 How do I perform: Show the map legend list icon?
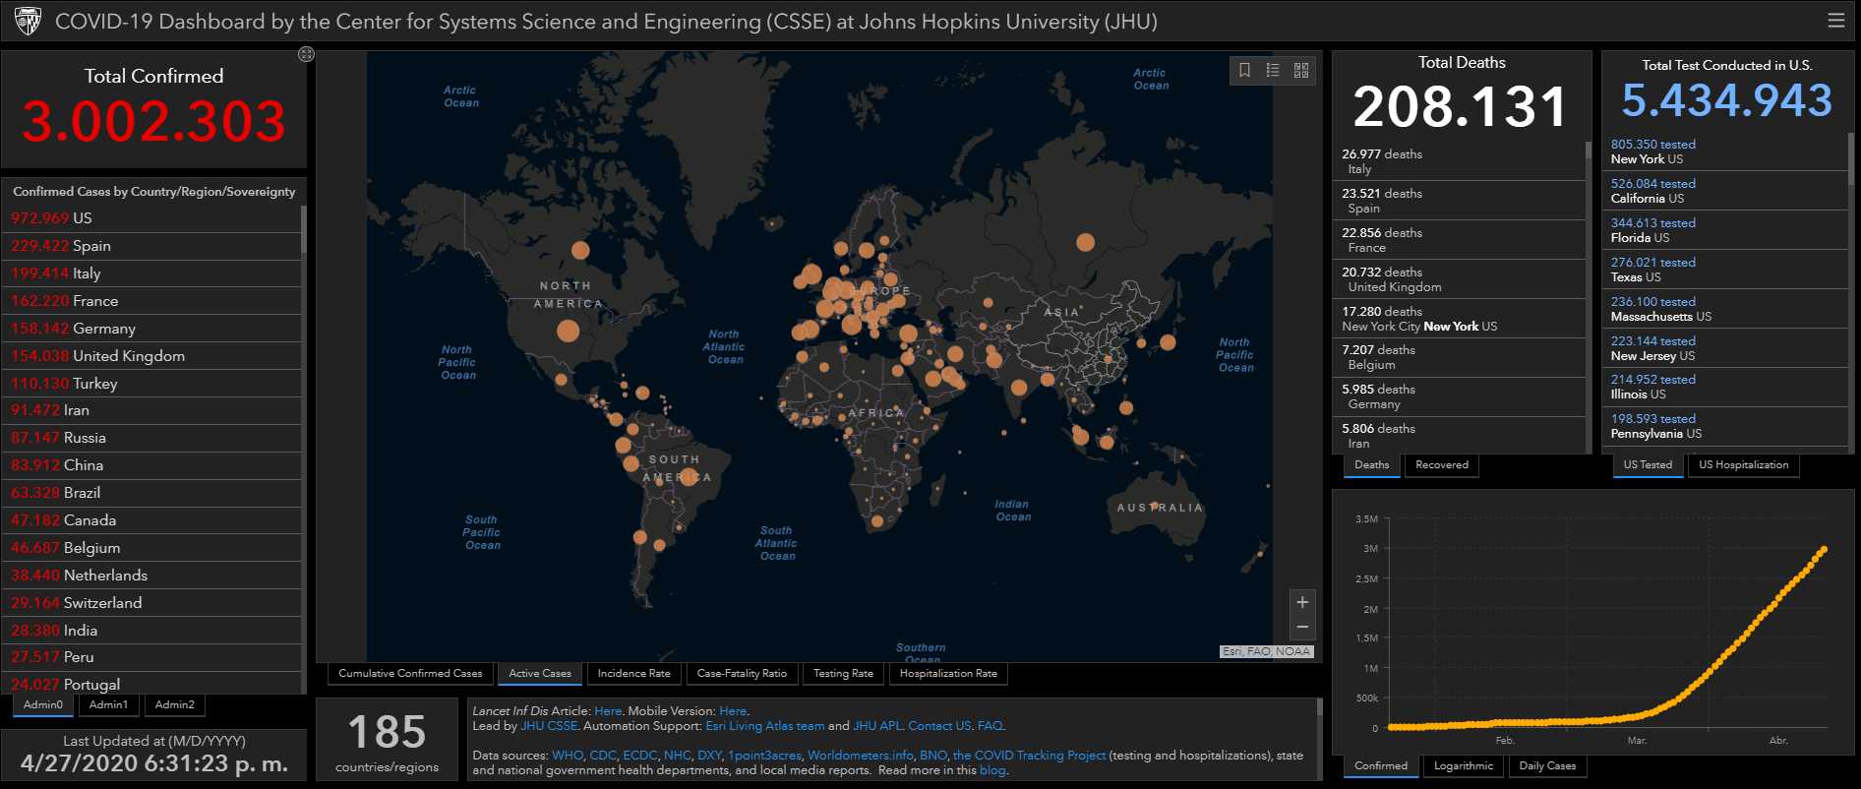click(x=1273, y=70)
